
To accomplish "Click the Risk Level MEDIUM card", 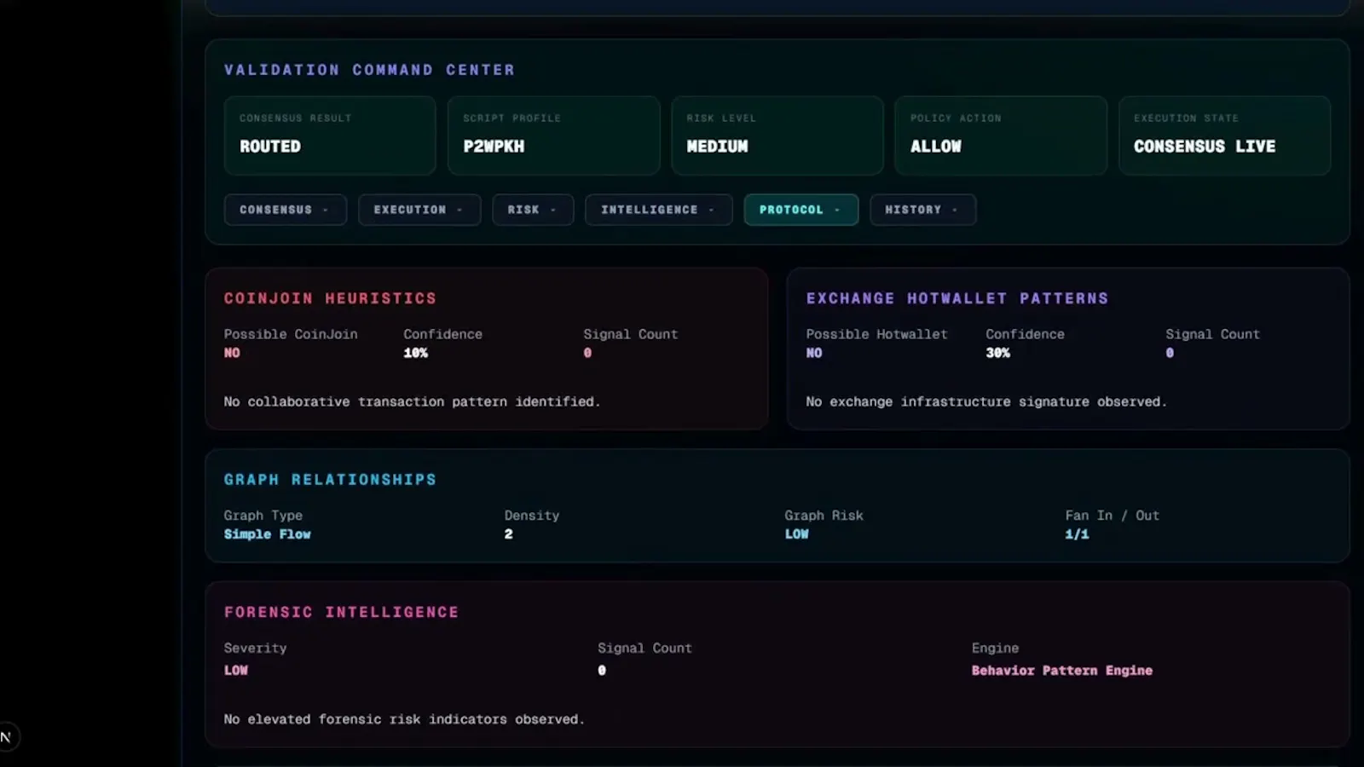I will (777, 136).
